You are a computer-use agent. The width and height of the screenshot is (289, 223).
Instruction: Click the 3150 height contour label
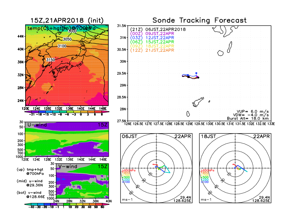[x=50, y=60]
